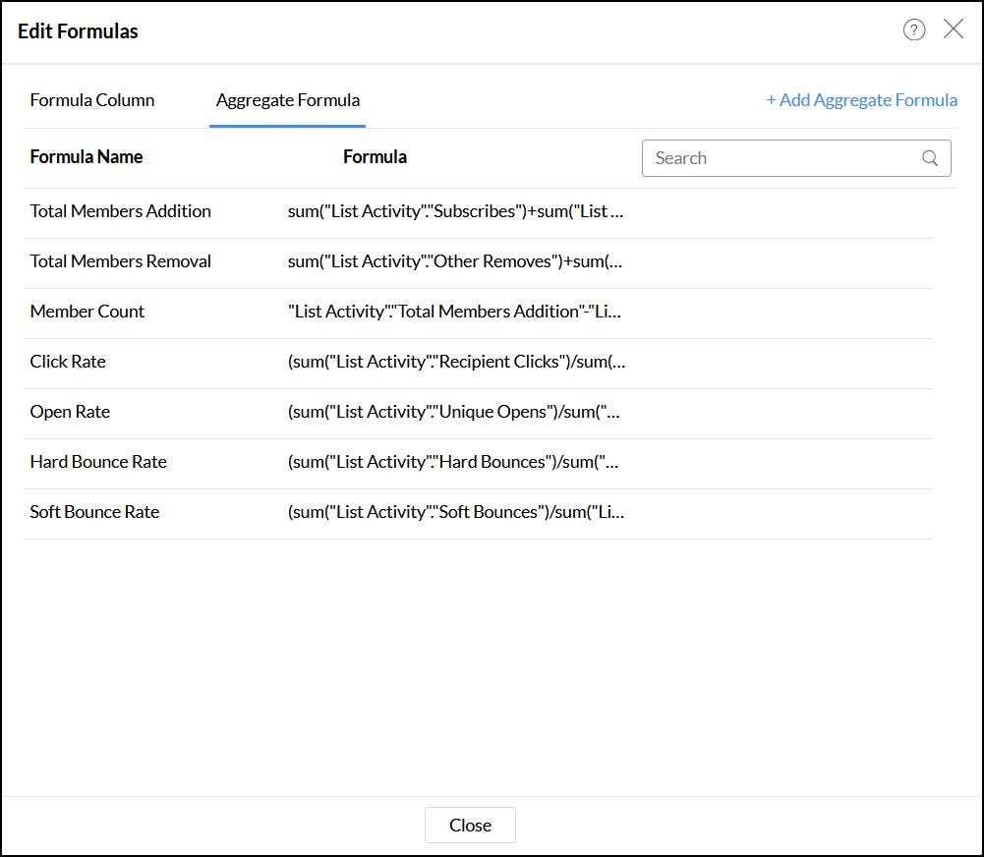Select the Total Members Removal formula name
The height and width of the screenshot is (857, 984).
(x=121, y=261)
